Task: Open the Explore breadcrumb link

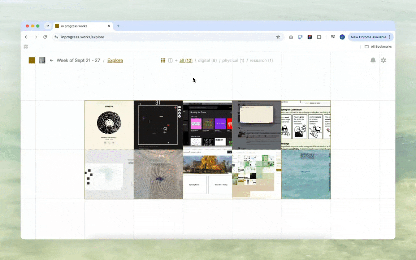Action: tap(115, 61)
